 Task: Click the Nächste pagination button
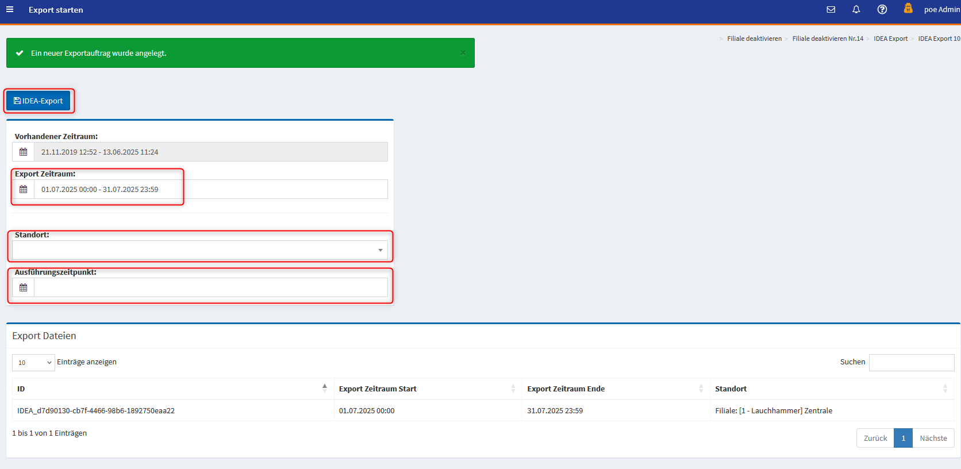[x=933, y=439]
